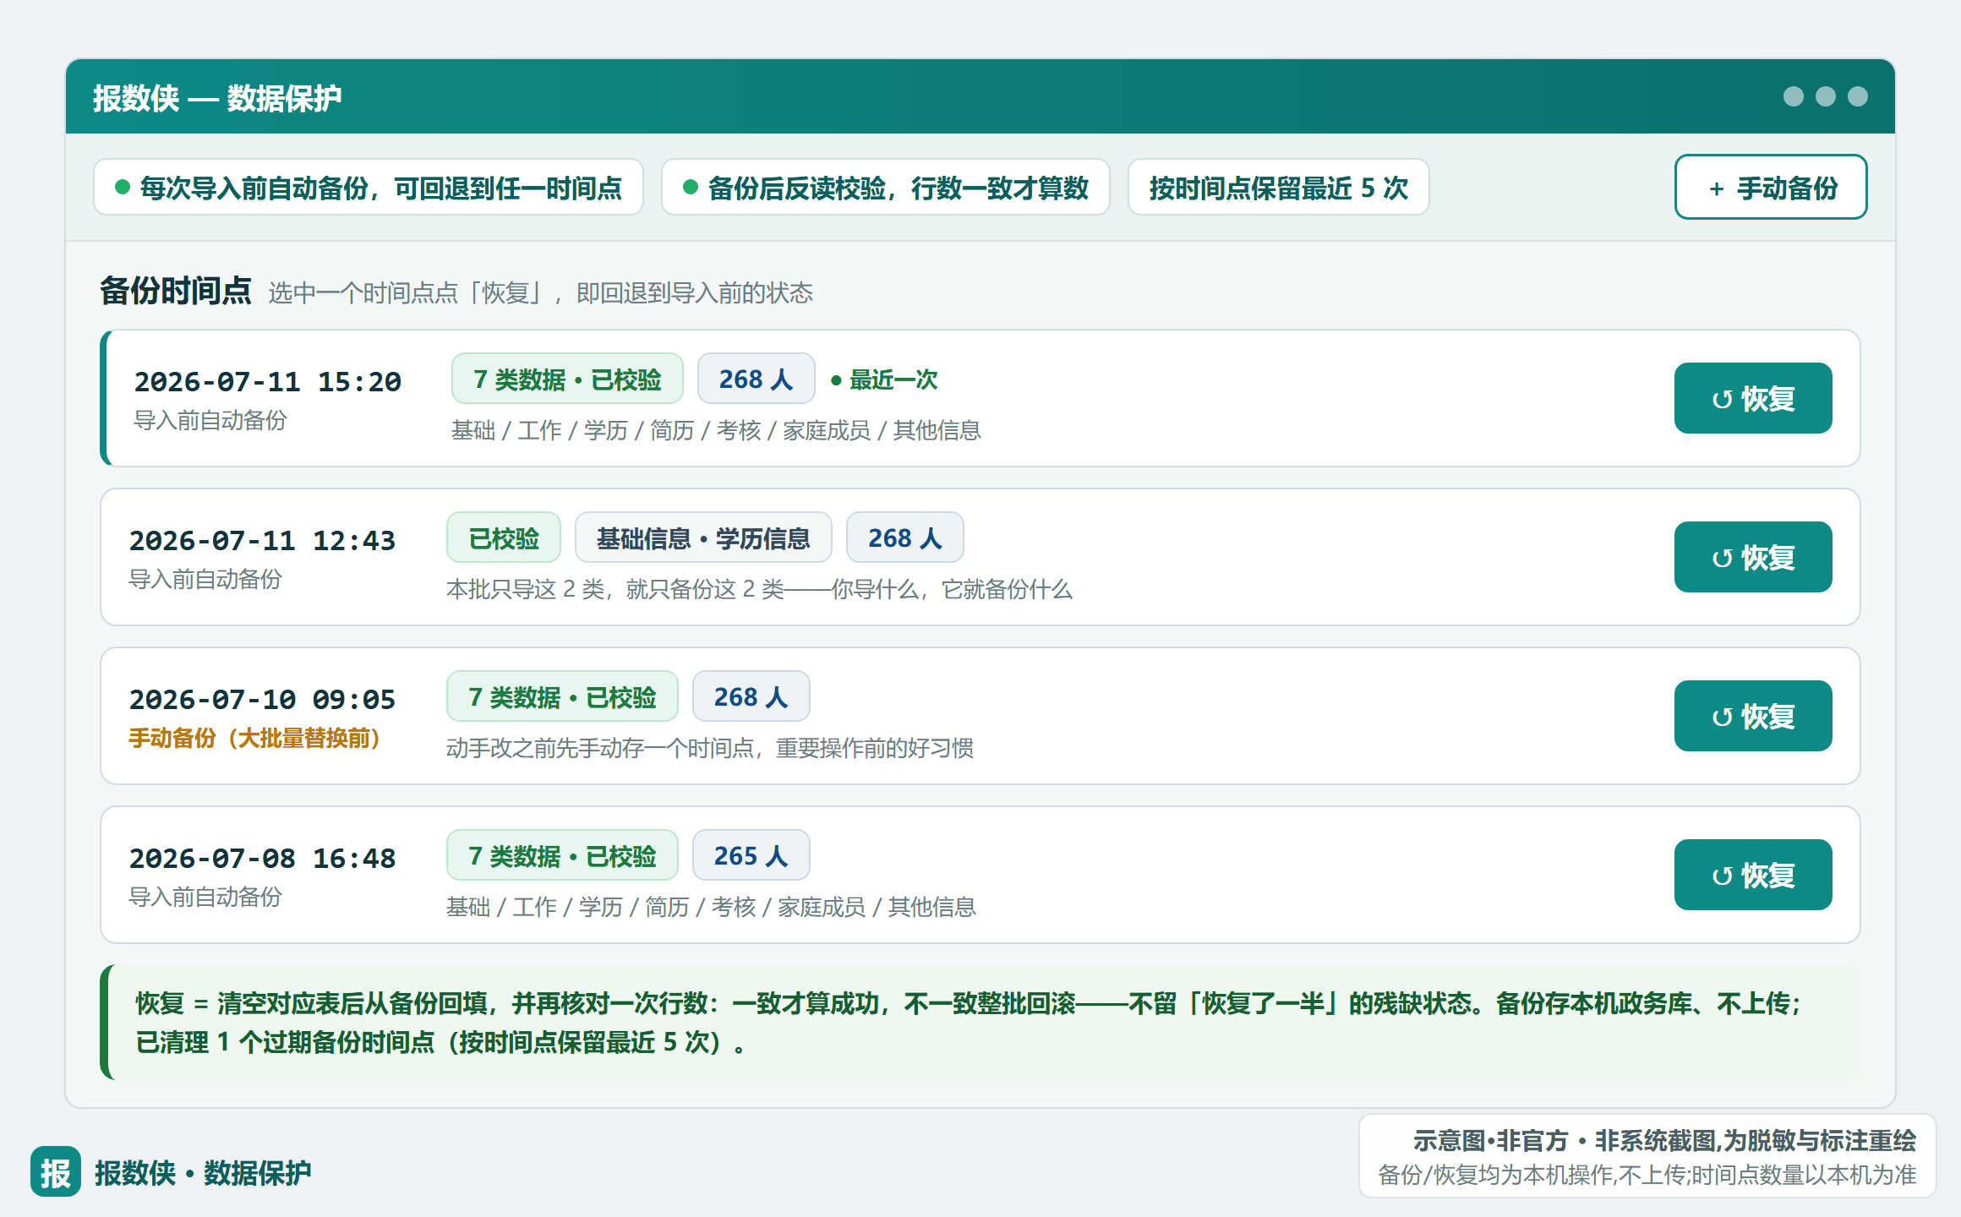
Task: Click the 2026-07-10 09:05 timestamp
Action: coord(263,699)
